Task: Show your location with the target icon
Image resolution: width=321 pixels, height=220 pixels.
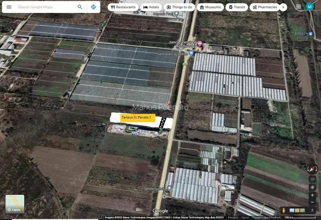Action: pyautogui.click(x=312, y=187)
